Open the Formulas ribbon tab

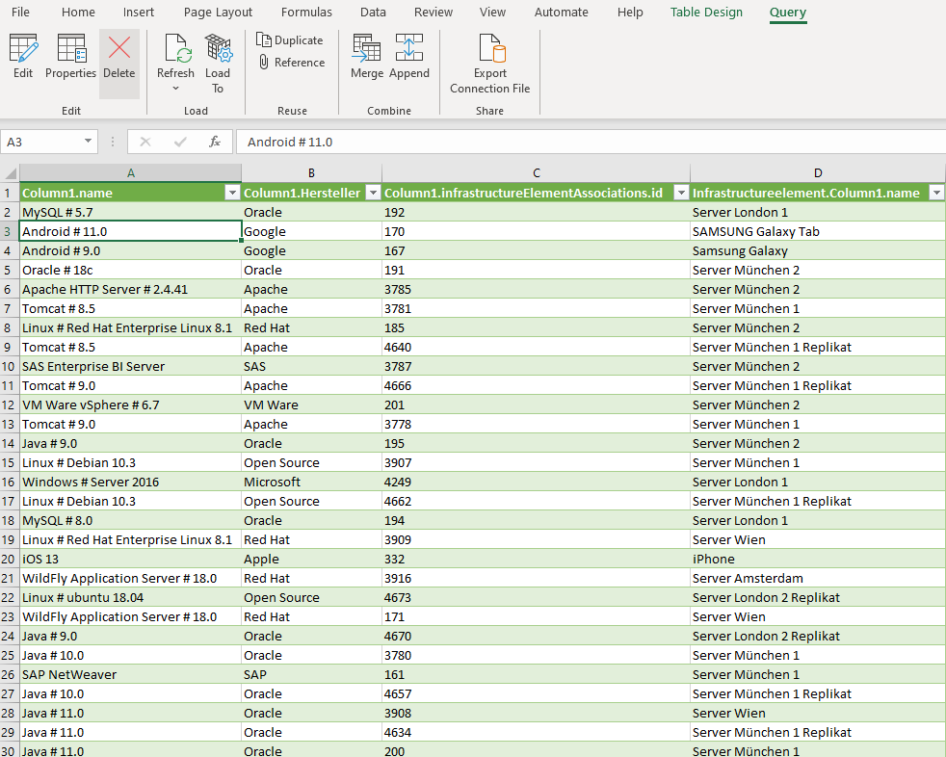click(306, 13)
